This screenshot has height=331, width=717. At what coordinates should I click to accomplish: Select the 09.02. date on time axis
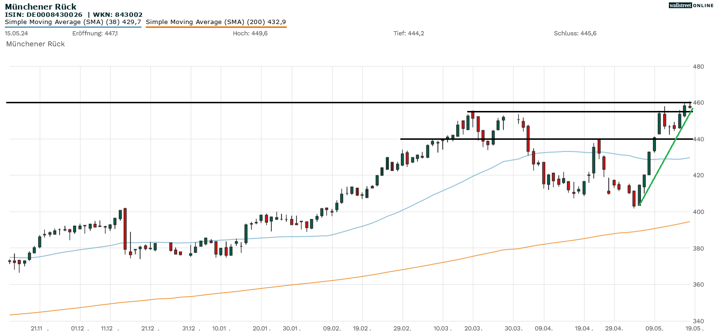332,328
